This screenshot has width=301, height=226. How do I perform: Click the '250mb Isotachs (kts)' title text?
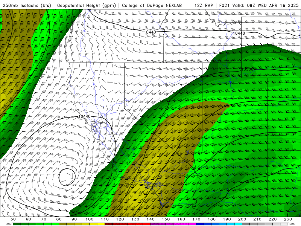27,5
